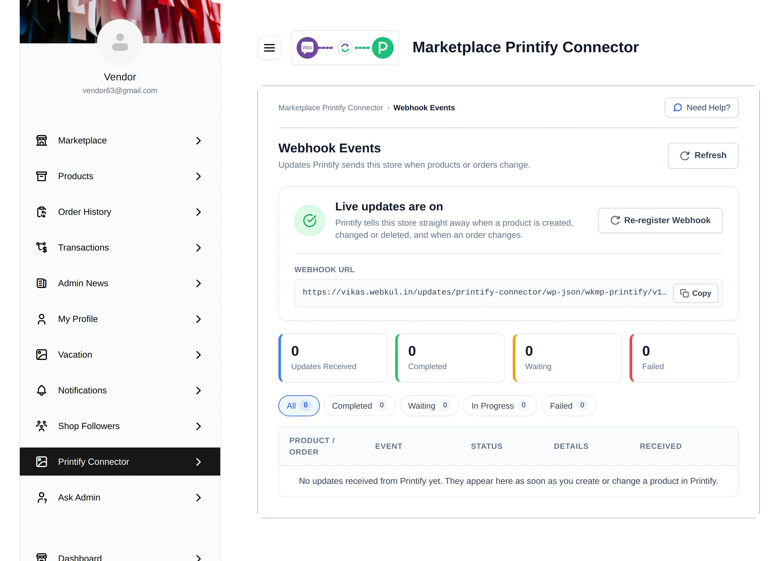779x561 pixels.
Task: Select the Completed filter tab
Action: click(359, 406)
